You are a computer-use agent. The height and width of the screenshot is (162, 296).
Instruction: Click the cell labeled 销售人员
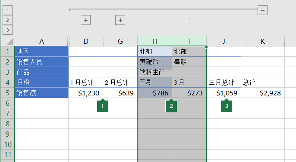pos(42,62)
